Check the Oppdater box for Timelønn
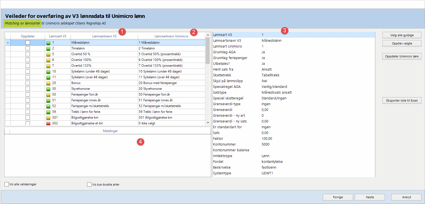The width and height of the screenshot is (425, 204). click(x=28, y=48)
